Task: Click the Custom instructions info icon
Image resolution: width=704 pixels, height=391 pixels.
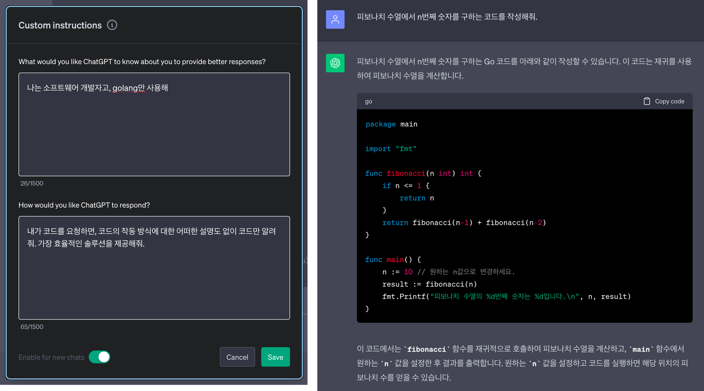Action: [112, 25]
